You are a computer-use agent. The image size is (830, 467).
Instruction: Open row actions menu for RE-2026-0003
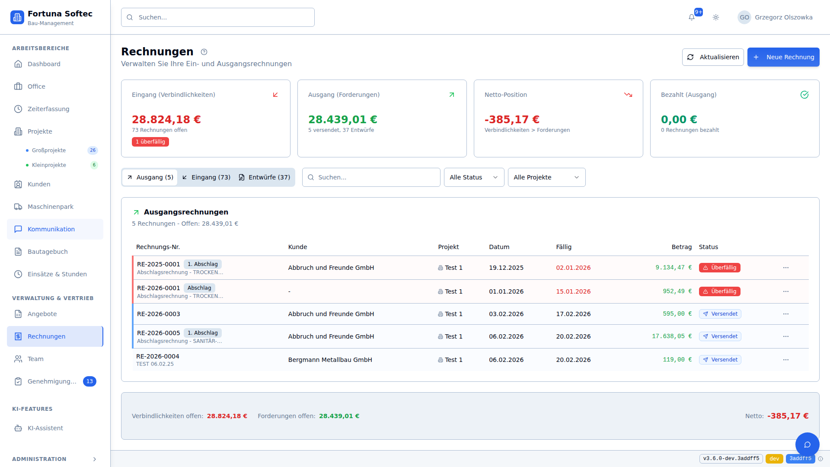coord(785,314)
